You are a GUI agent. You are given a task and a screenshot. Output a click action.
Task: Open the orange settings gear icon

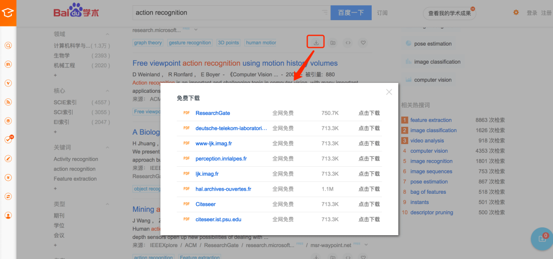tap(516, 12)
